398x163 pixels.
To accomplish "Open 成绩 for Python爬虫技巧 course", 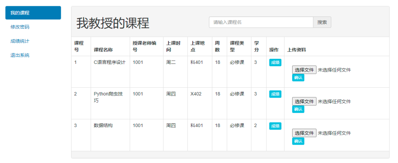I will [275, 94].
